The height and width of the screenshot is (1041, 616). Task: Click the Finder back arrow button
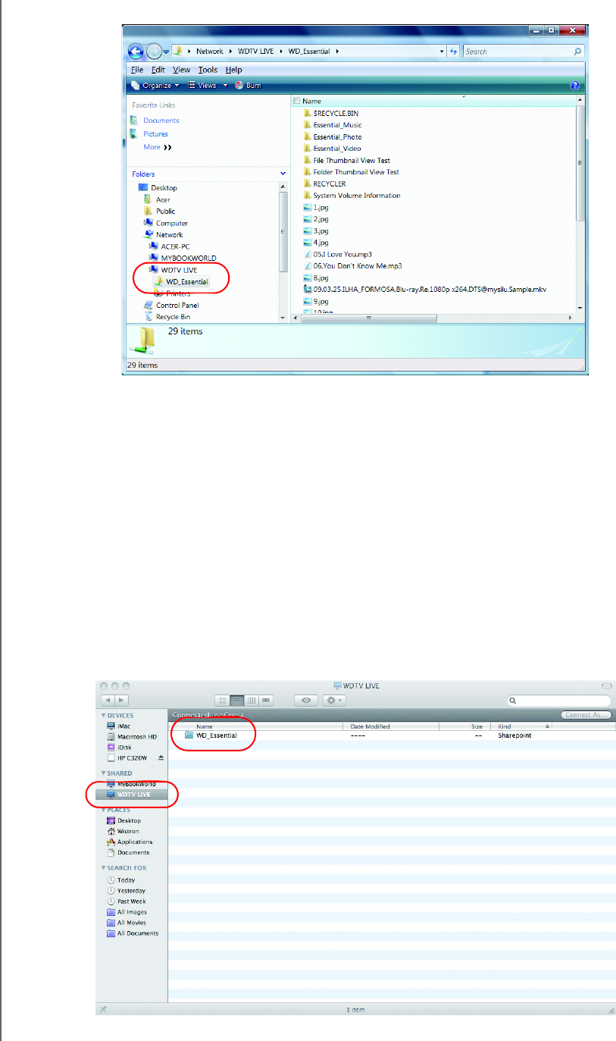[x=108, y=701]
